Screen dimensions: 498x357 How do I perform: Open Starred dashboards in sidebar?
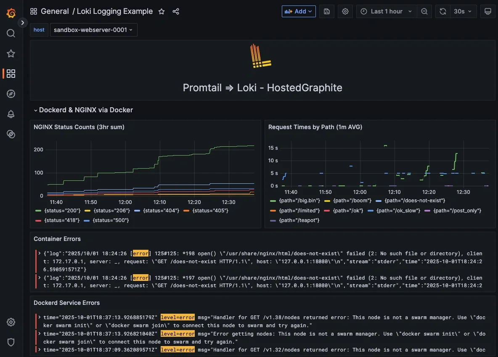pos(11,53)
